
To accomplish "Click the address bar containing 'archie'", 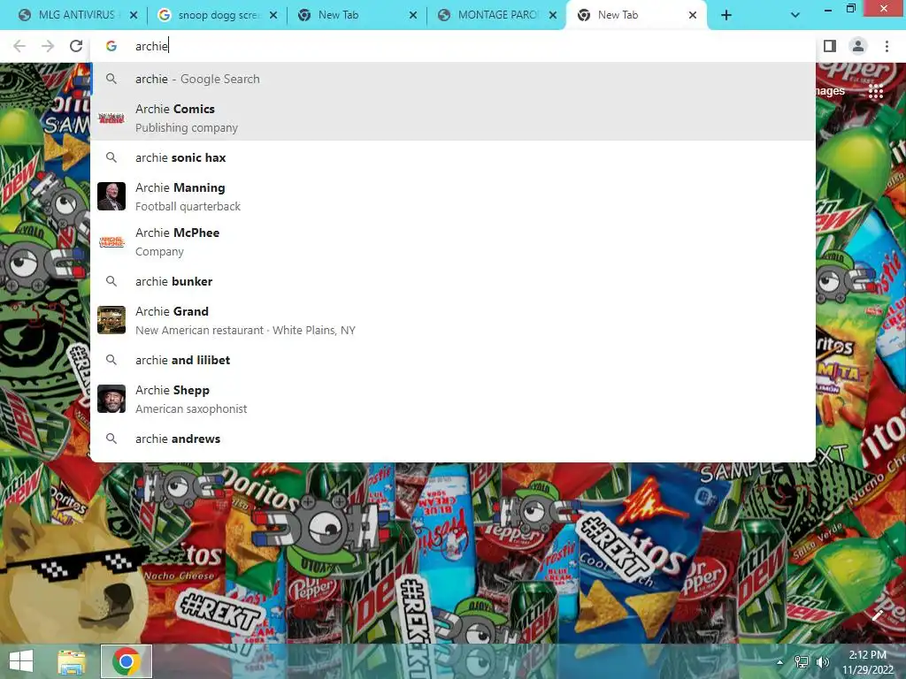I will [x=453, y=46].
